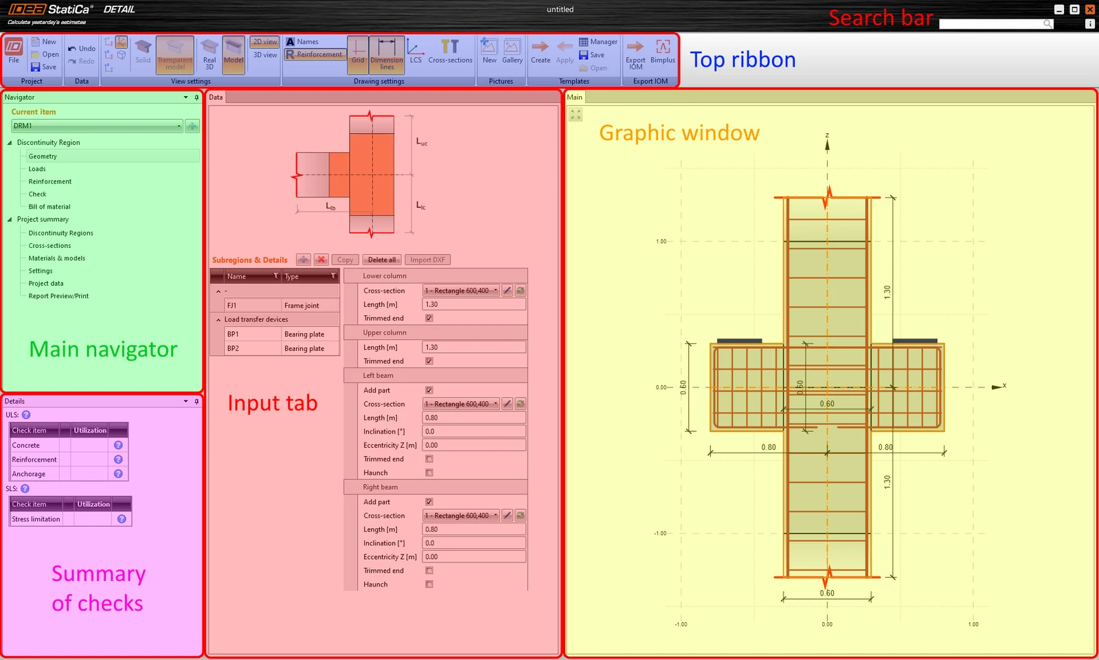
Task: Select Reinforcement in the navigator tree
Action: pos(50,181)
